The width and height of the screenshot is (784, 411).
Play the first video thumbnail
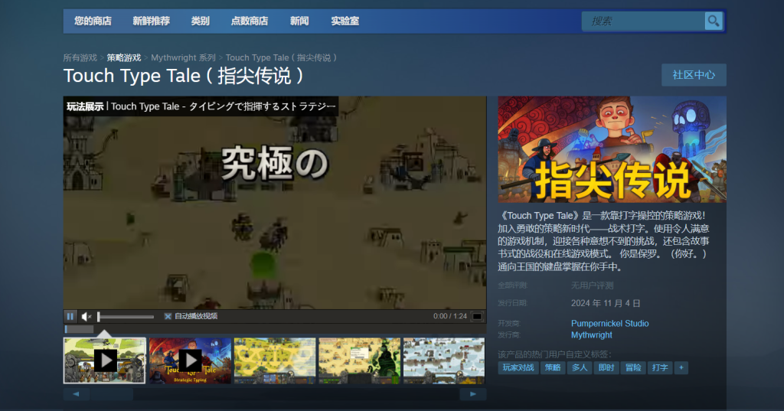[104, 360]
